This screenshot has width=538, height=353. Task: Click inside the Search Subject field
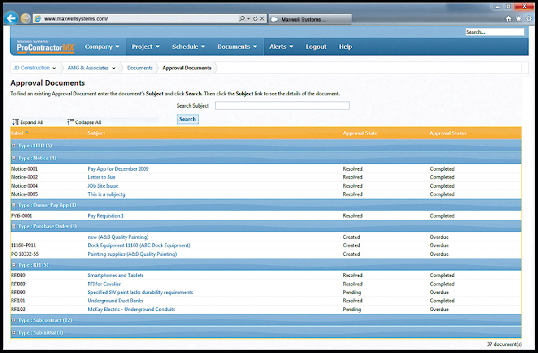click(282, 105)
